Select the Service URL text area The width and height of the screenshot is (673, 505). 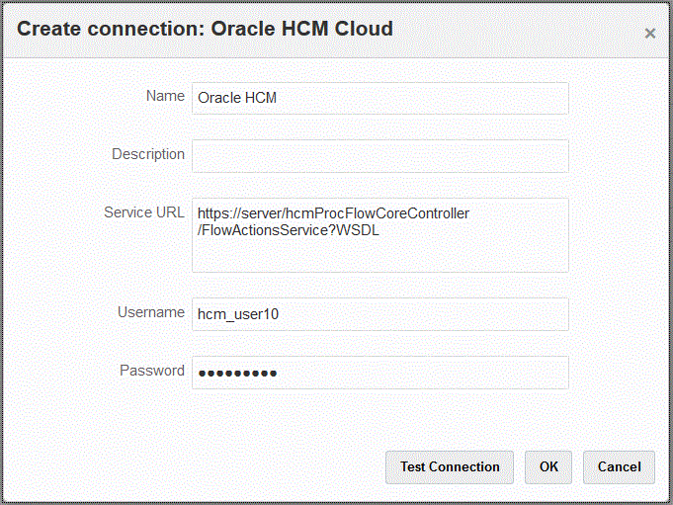tap(379, 252)
